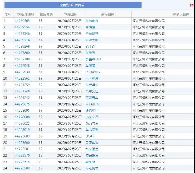Image resolution: width=195 pixels, height=173 pixels.
Task: Open the trademark 动力汽车
Action: 92,123
